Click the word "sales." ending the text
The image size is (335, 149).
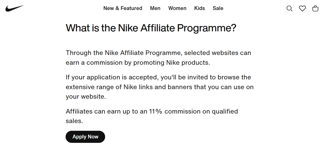(x=74, y=121)
